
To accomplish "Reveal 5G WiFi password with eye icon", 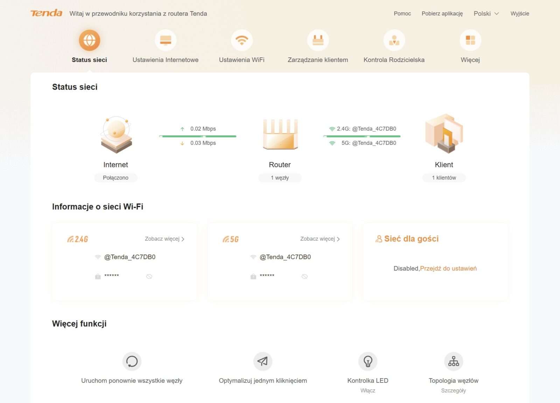I will pyautogui.click(x=304, y=277).
